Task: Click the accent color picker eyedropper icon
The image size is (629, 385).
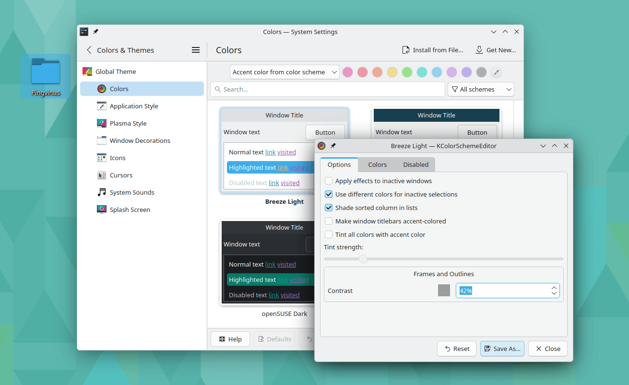Action: click(497, 72)
